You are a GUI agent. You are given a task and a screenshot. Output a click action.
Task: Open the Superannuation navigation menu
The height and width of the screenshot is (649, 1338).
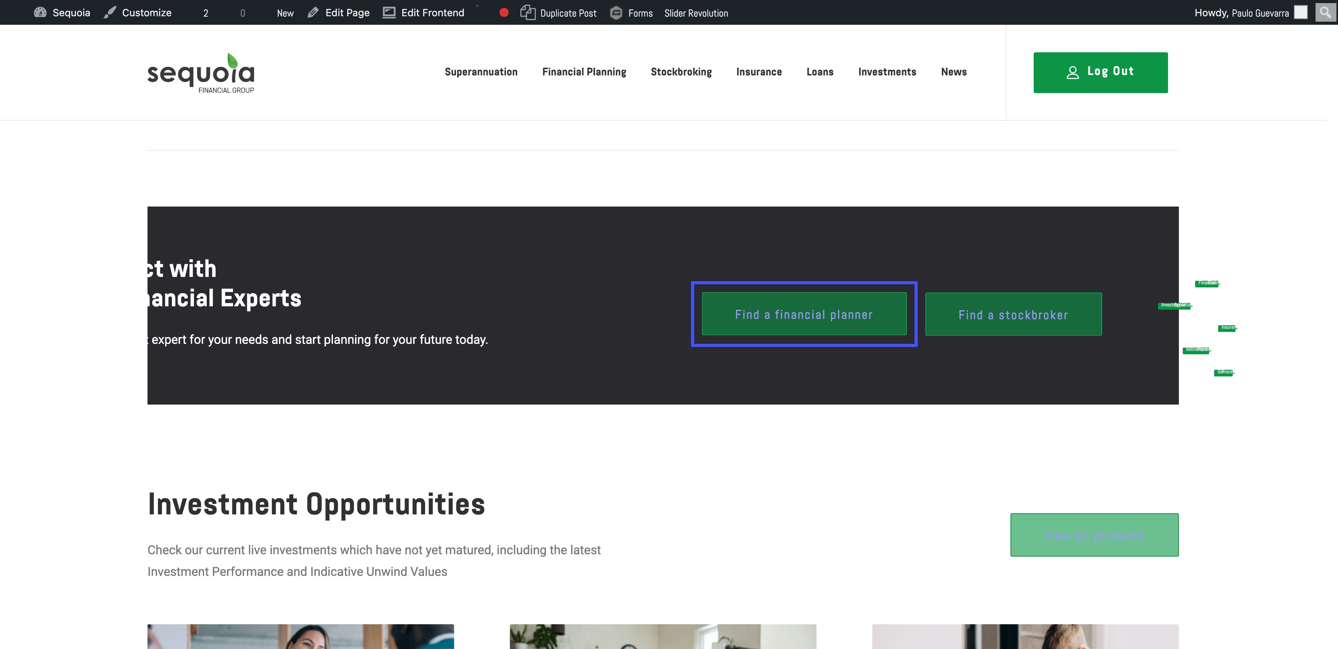(x=481, y=72)
